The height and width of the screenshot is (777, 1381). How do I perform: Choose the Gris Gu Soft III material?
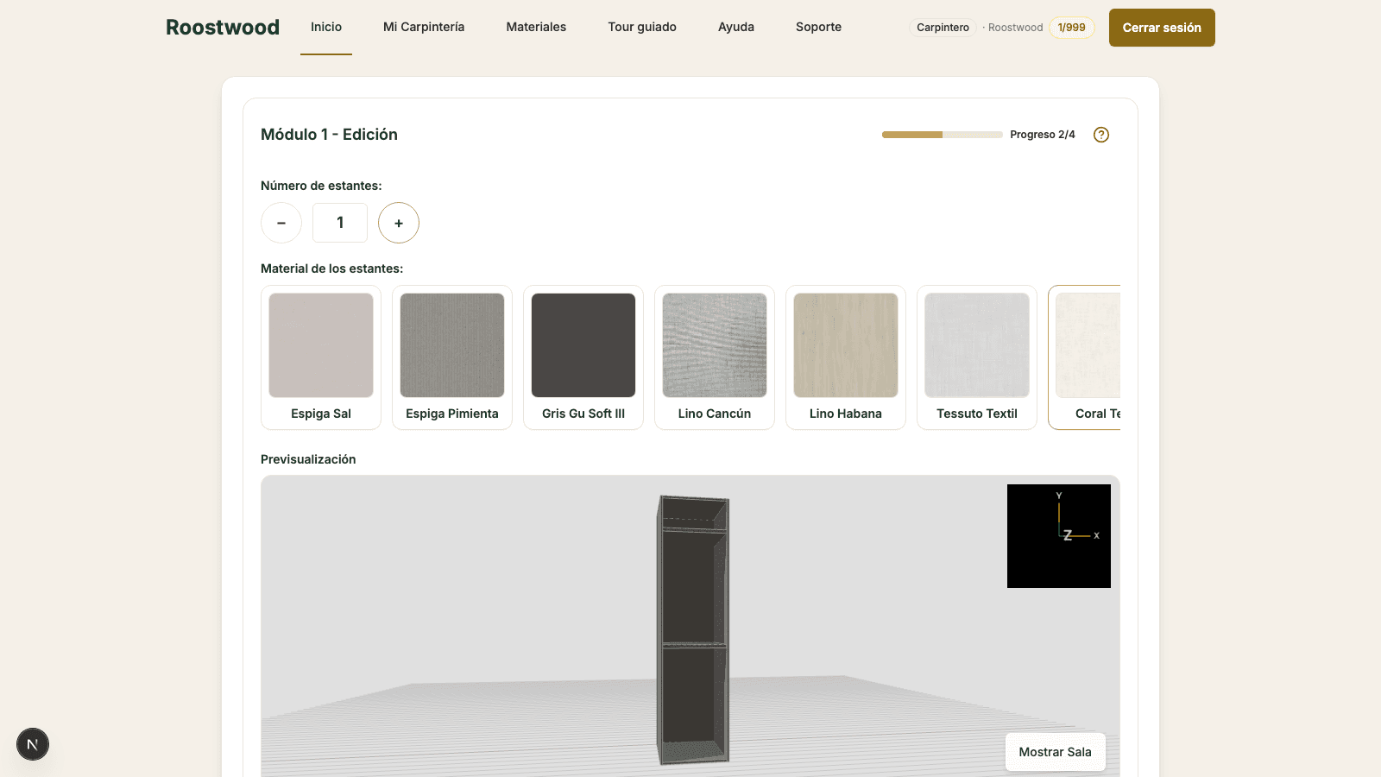(583, 357)
